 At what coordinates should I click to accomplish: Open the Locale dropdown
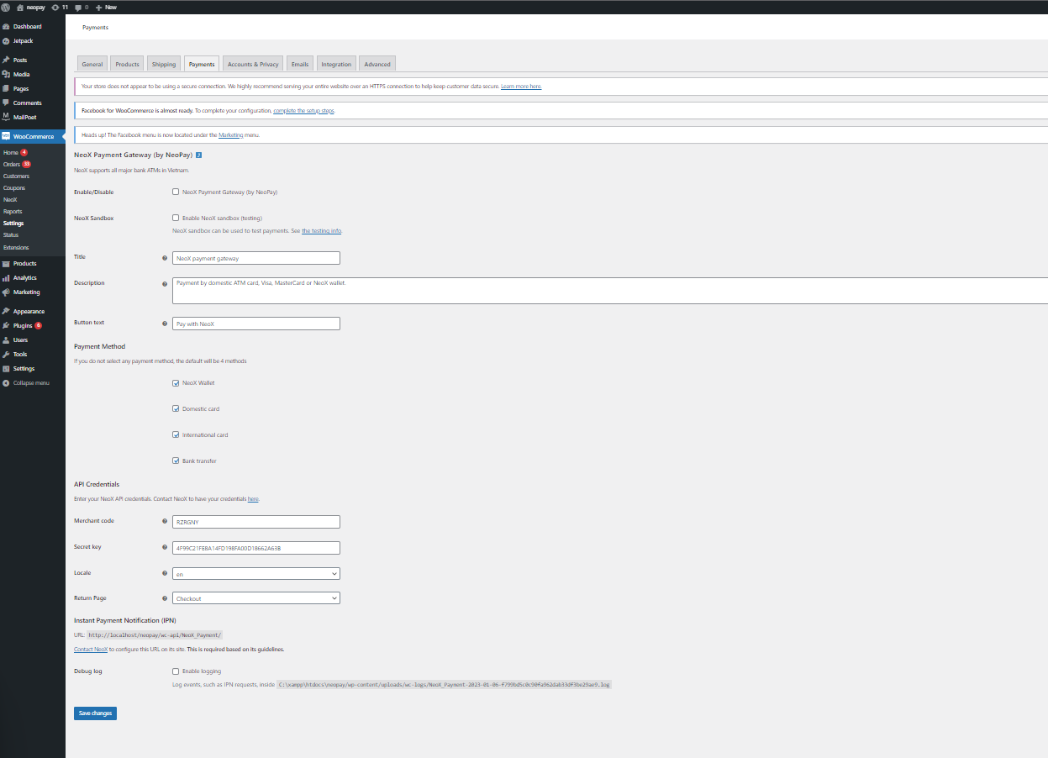256,574
